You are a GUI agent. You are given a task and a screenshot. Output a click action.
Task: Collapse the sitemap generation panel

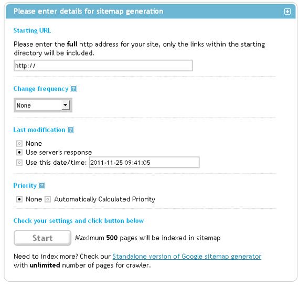pos(287,12)
